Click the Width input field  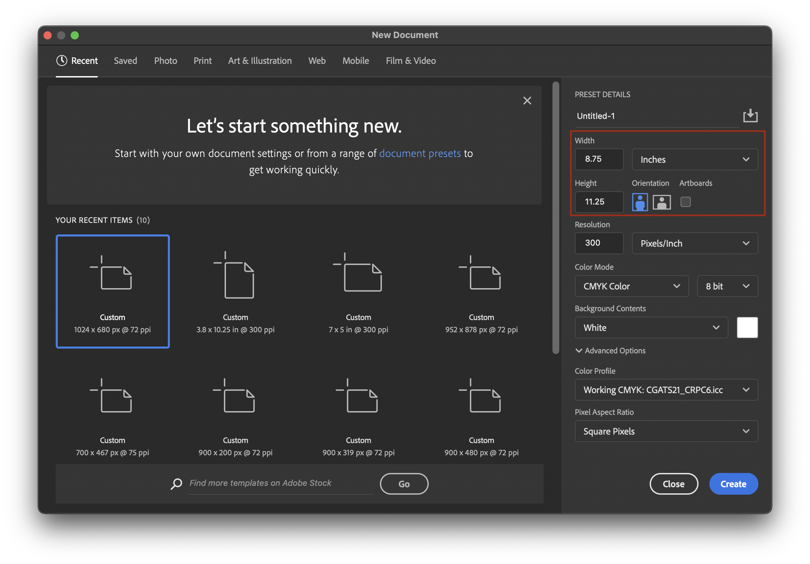(599, 159)
